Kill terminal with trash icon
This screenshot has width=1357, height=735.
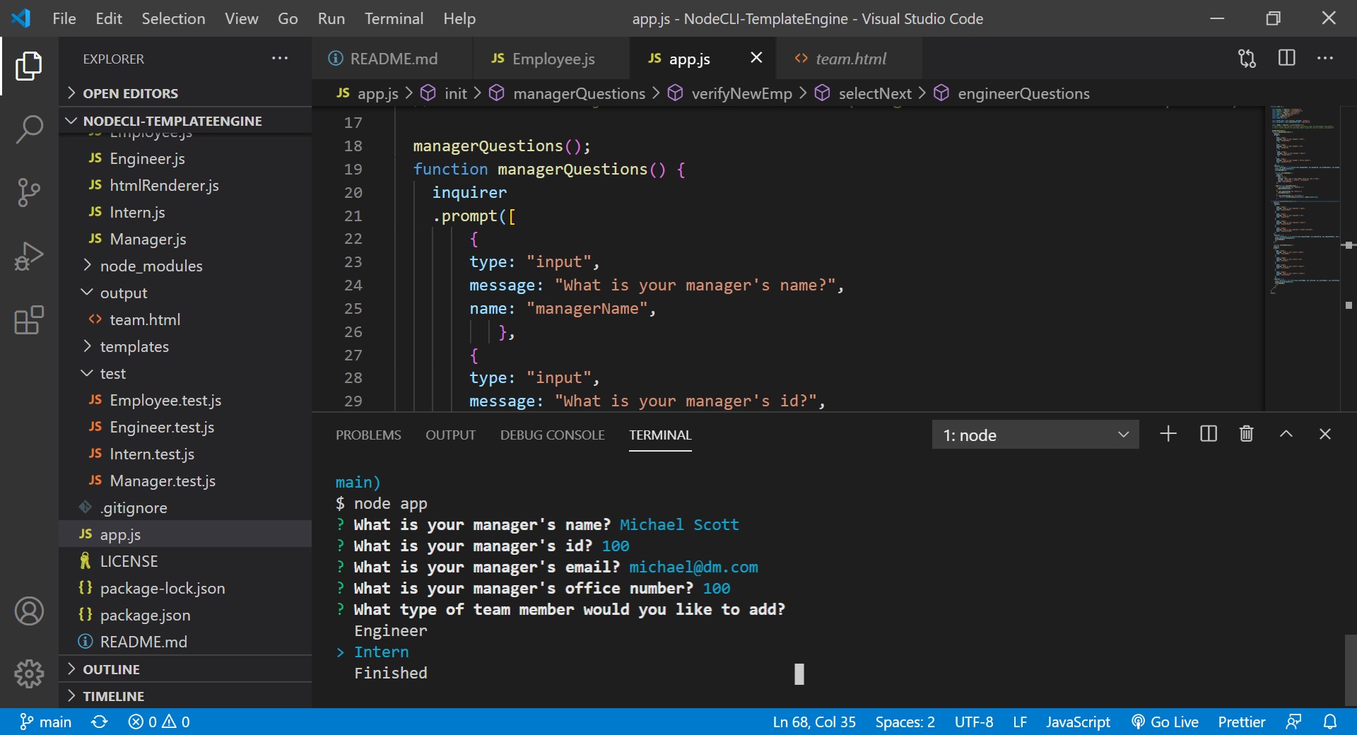pyautogui.click(x=1247, y=434)
